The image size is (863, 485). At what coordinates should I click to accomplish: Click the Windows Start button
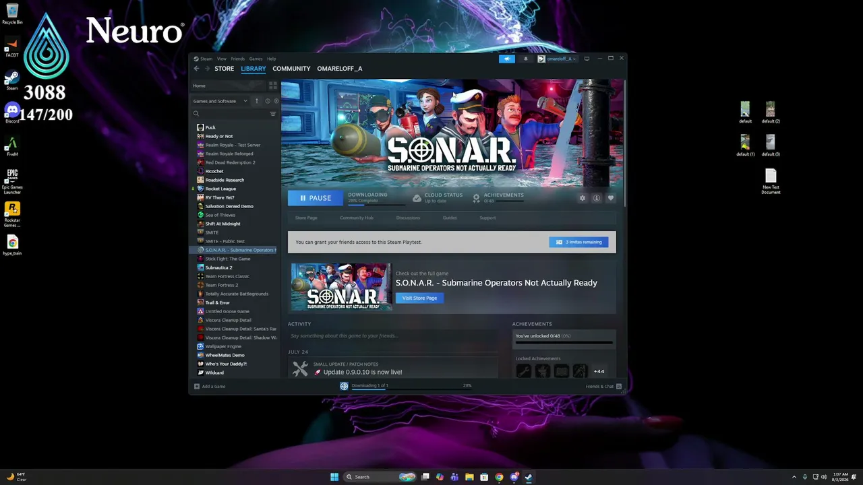[334, 477]
